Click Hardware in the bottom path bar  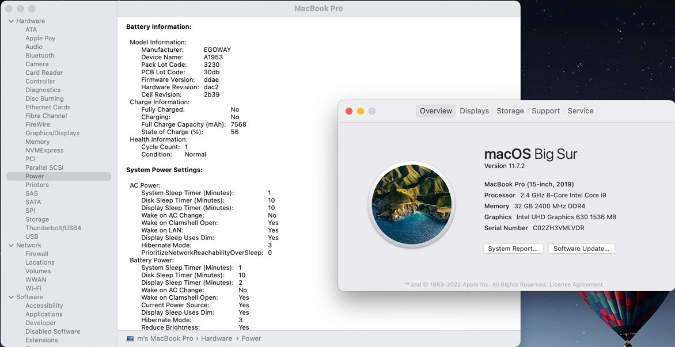tap(217, 339)
